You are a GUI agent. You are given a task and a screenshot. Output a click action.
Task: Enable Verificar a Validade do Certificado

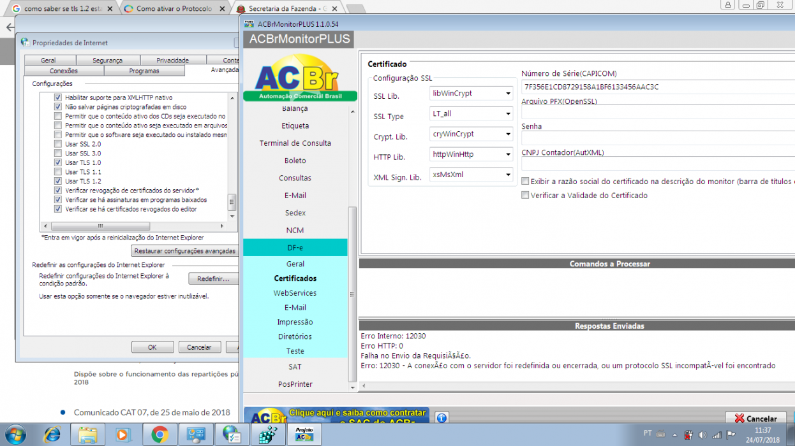[x=525, y=196]
